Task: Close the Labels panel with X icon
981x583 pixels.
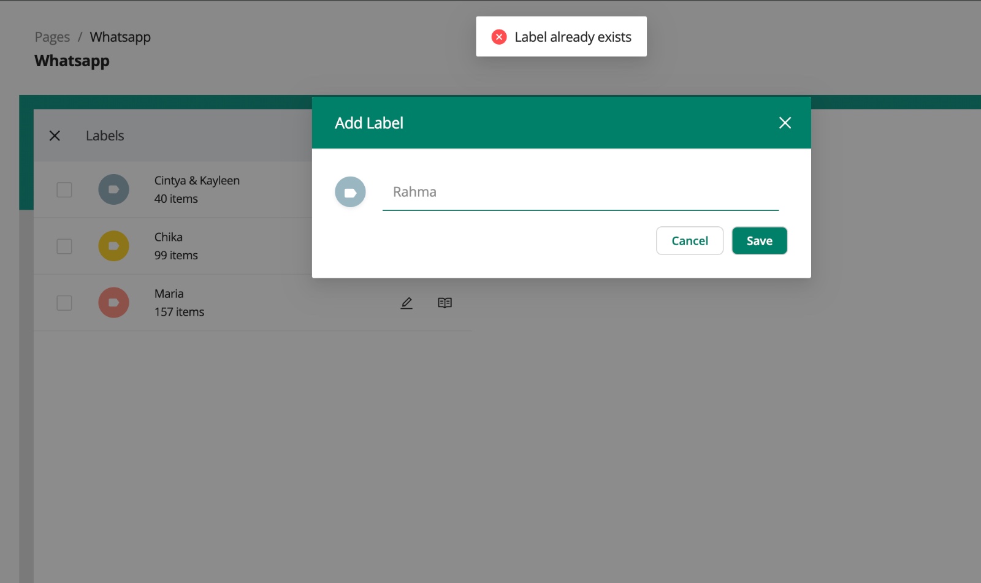Action: (55, 135)
